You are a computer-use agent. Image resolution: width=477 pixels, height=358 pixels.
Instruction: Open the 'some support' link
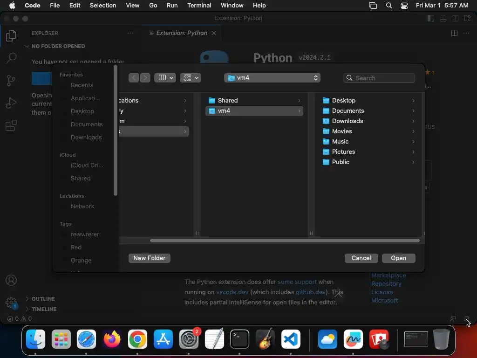tap(297, 282)
